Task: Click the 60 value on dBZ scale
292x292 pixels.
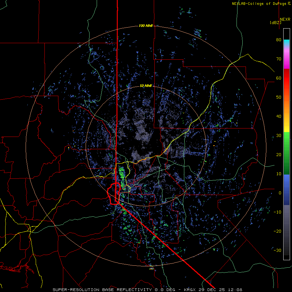Action: pos(279,78)
